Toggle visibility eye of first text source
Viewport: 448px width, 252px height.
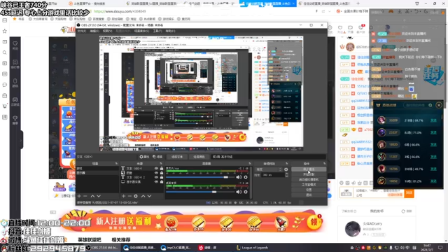point(156,169)
